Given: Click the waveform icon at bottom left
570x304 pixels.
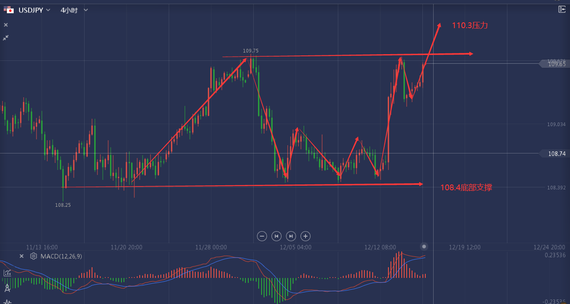Looking at the screenshot, I should pos(7,302).
